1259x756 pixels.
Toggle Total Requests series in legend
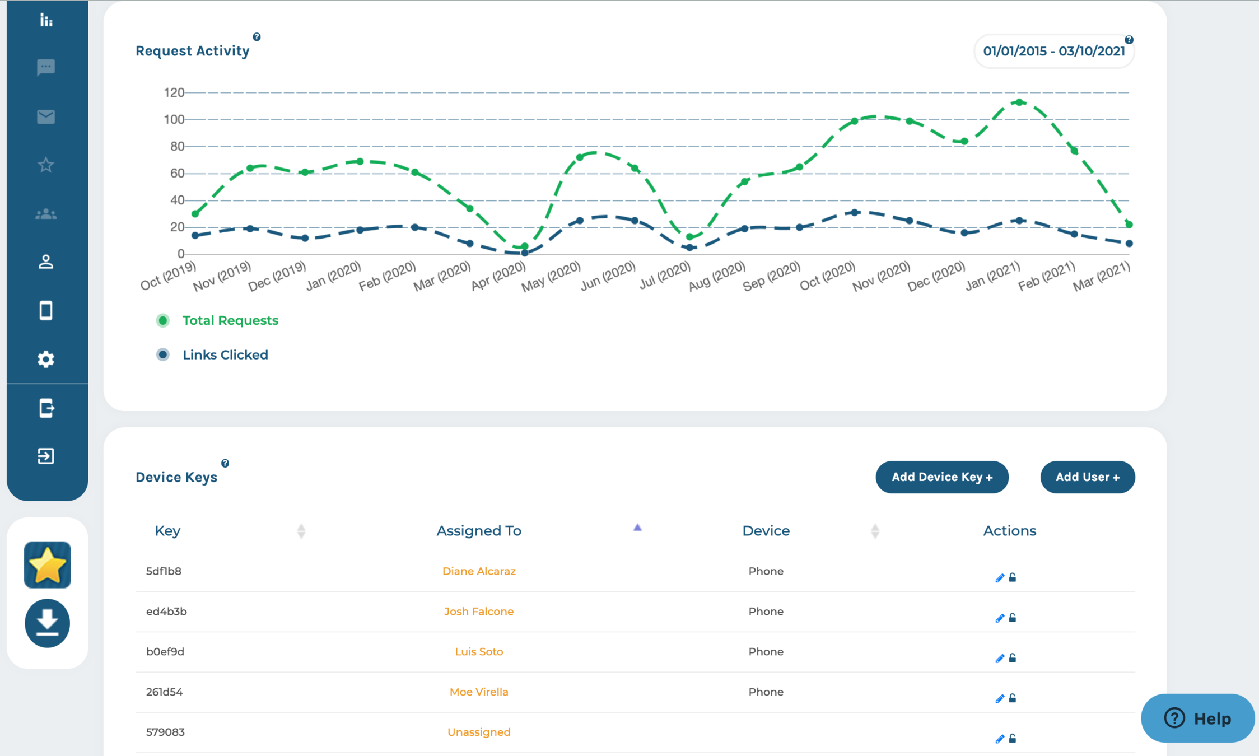[230, 320]
